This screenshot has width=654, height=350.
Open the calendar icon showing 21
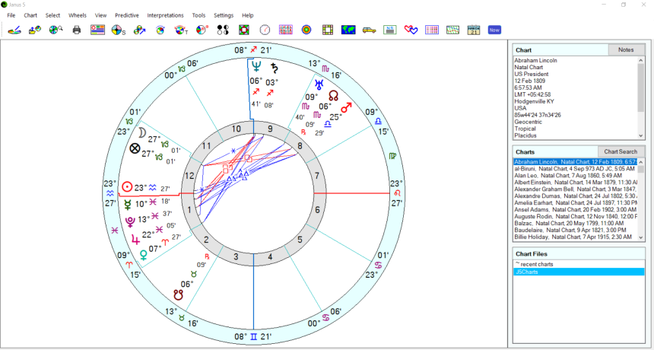pyautogui.click(x=474, y=30)
